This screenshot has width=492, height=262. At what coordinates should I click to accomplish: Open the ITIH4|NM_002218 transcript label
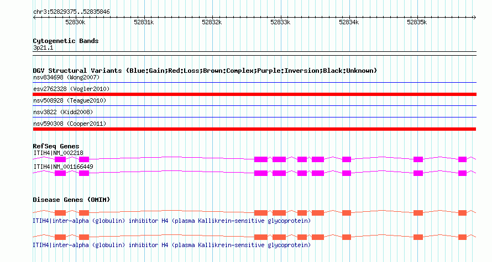coord(59,153)
